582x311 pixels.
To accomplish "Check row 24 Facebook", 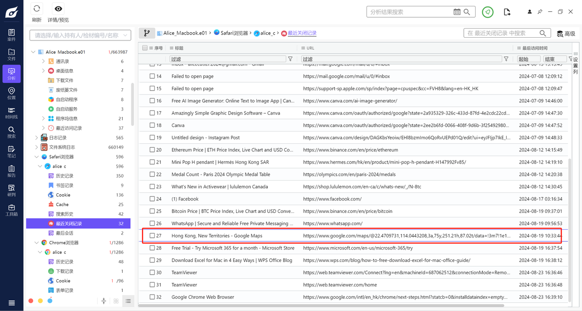I will tap(152, 199).
